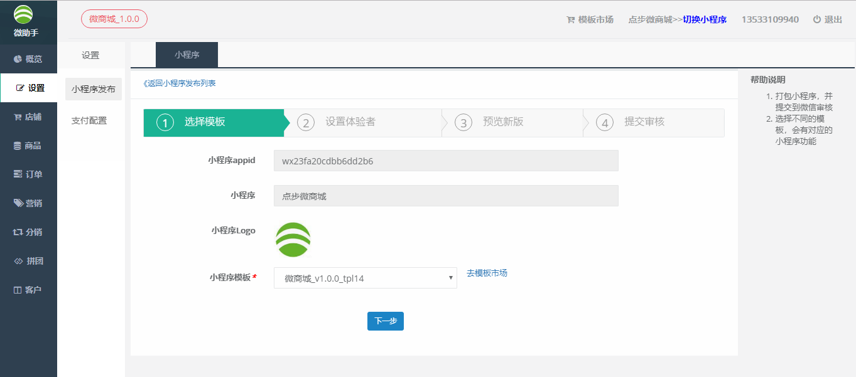Click the 切换小程序 switch link
The image size is (856, 377).
click(x=705, y=19)
